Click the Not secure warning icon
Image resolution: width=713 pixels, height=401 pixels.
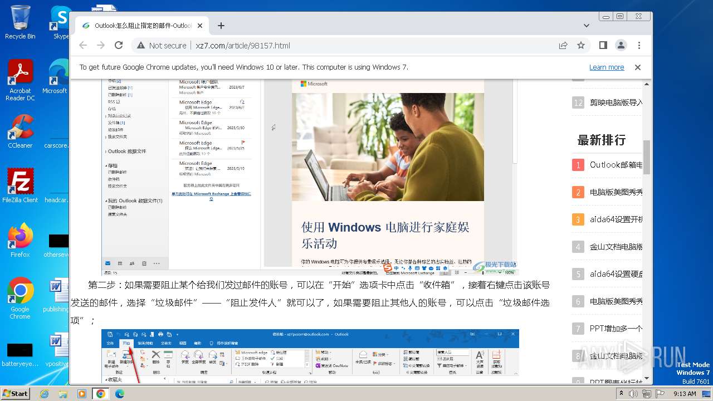click(140, 46)
